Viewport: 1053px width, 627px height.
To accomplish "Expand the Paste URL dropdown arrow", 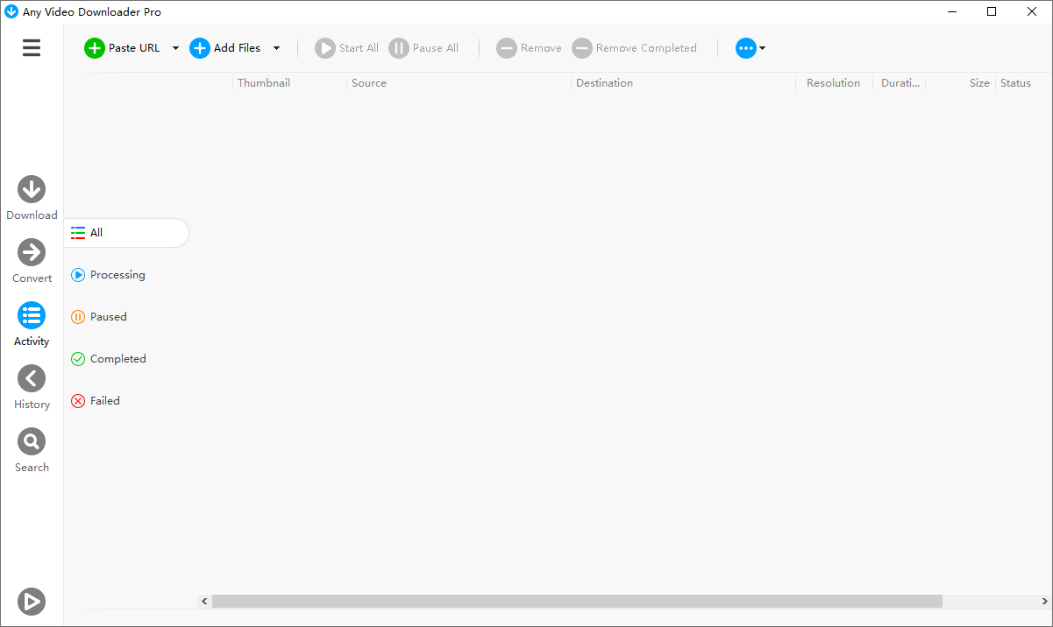I will [175, 48].
